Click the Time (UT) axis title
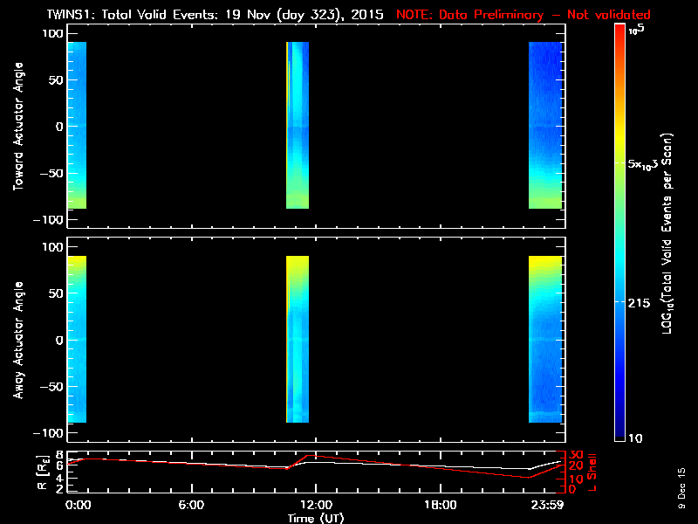The height and width of the screenshot is (524, 698). pos(317,518)
